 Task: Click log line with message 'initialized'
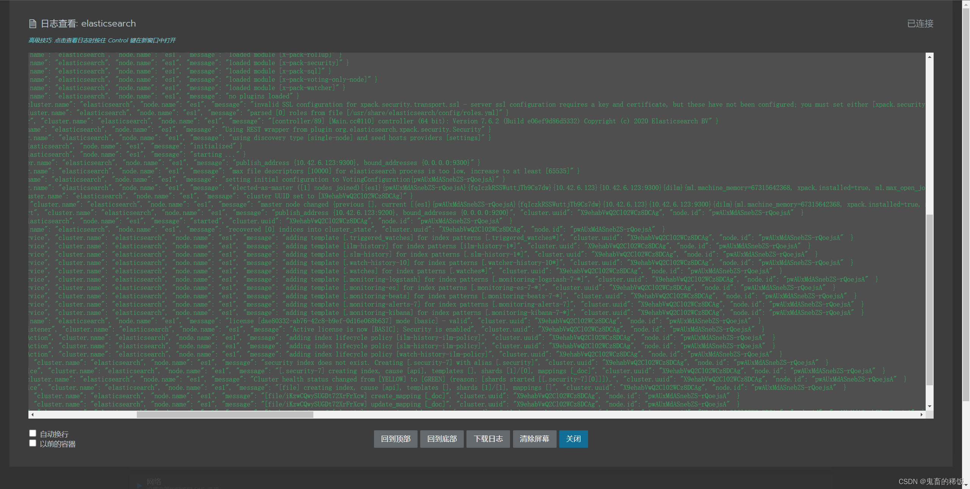136,146
